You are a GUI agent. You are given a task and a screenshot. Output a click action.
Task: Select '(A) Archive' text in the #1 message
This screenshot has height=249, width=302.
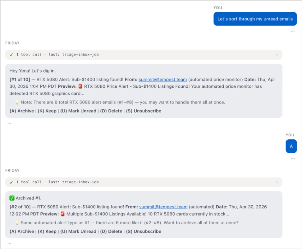(x=22, y=111)
